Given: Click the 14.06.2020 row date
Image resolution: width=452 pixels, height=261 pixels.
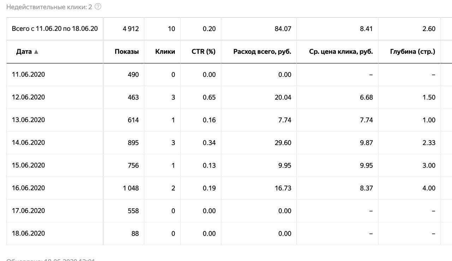Looking at the screenshot, I should tap(29, 142).
